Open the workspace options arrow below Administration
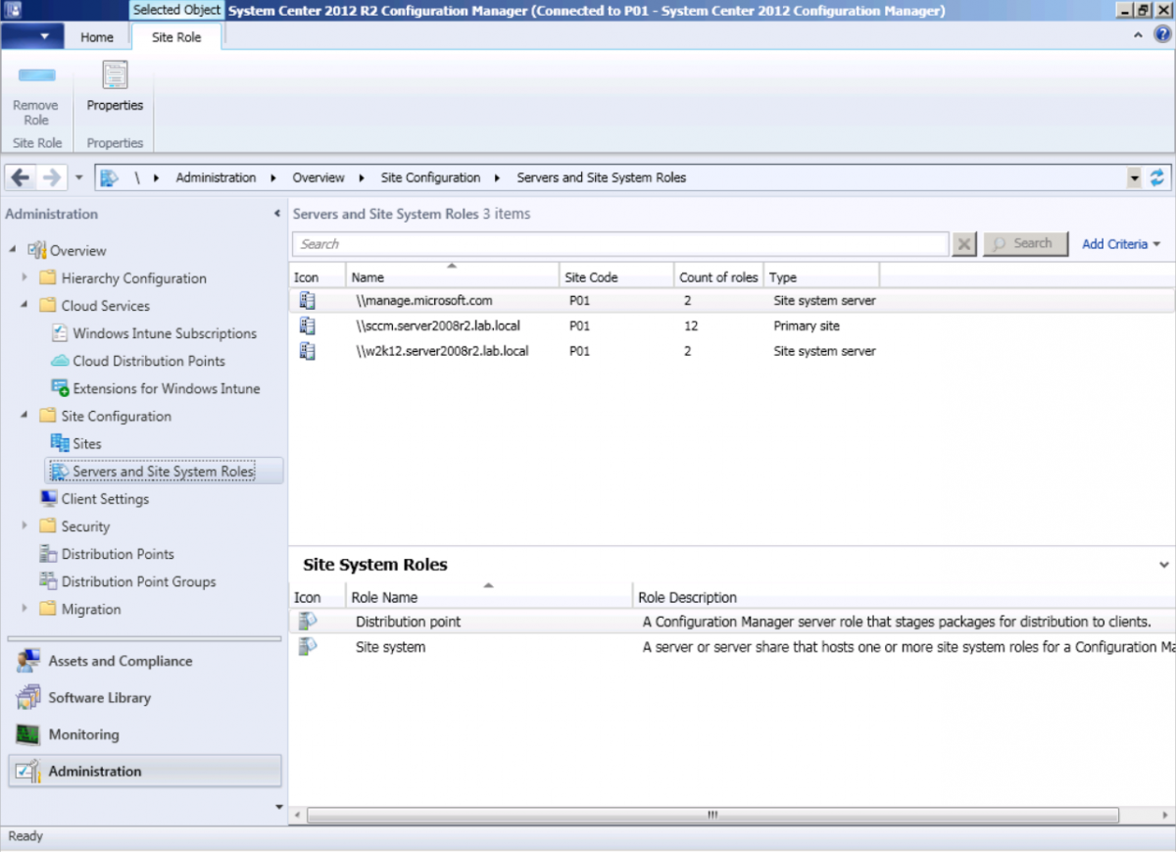This screenshot has height=852, width=1176. pyautogui.click(x=279, y=808)
